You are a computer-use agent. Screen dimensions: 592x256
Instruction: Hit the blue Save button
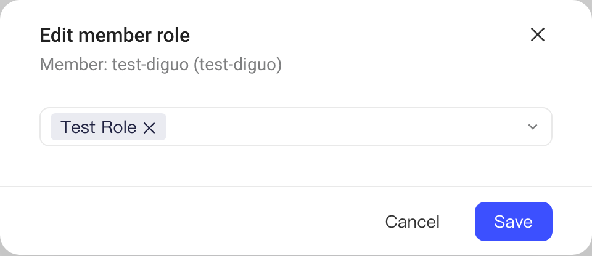pyautogui.click(x=514, y=222)
